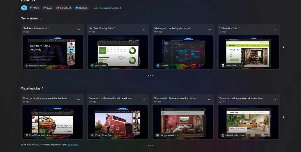Open more options for Visiting barn marketing photoshoot card
The height and width of the screenshot is (152, 301).
(x=210, y=30)
